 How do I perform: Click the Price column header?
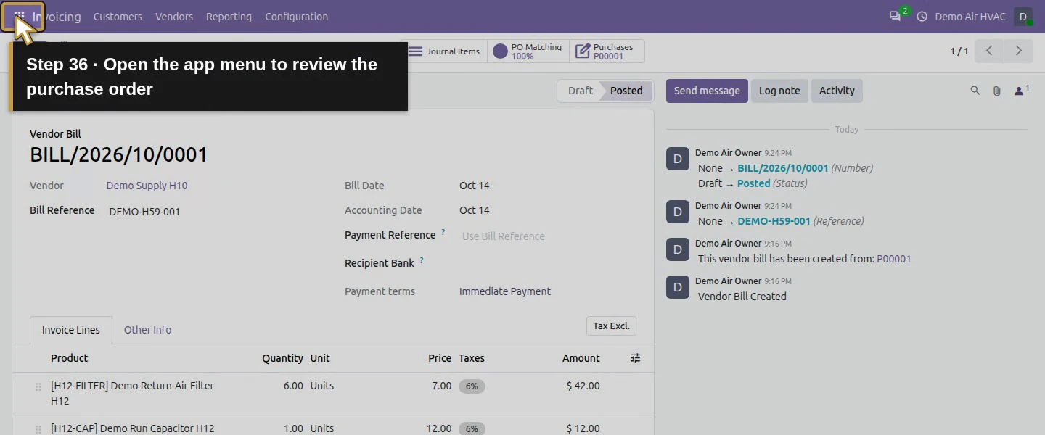pos(440,358)
